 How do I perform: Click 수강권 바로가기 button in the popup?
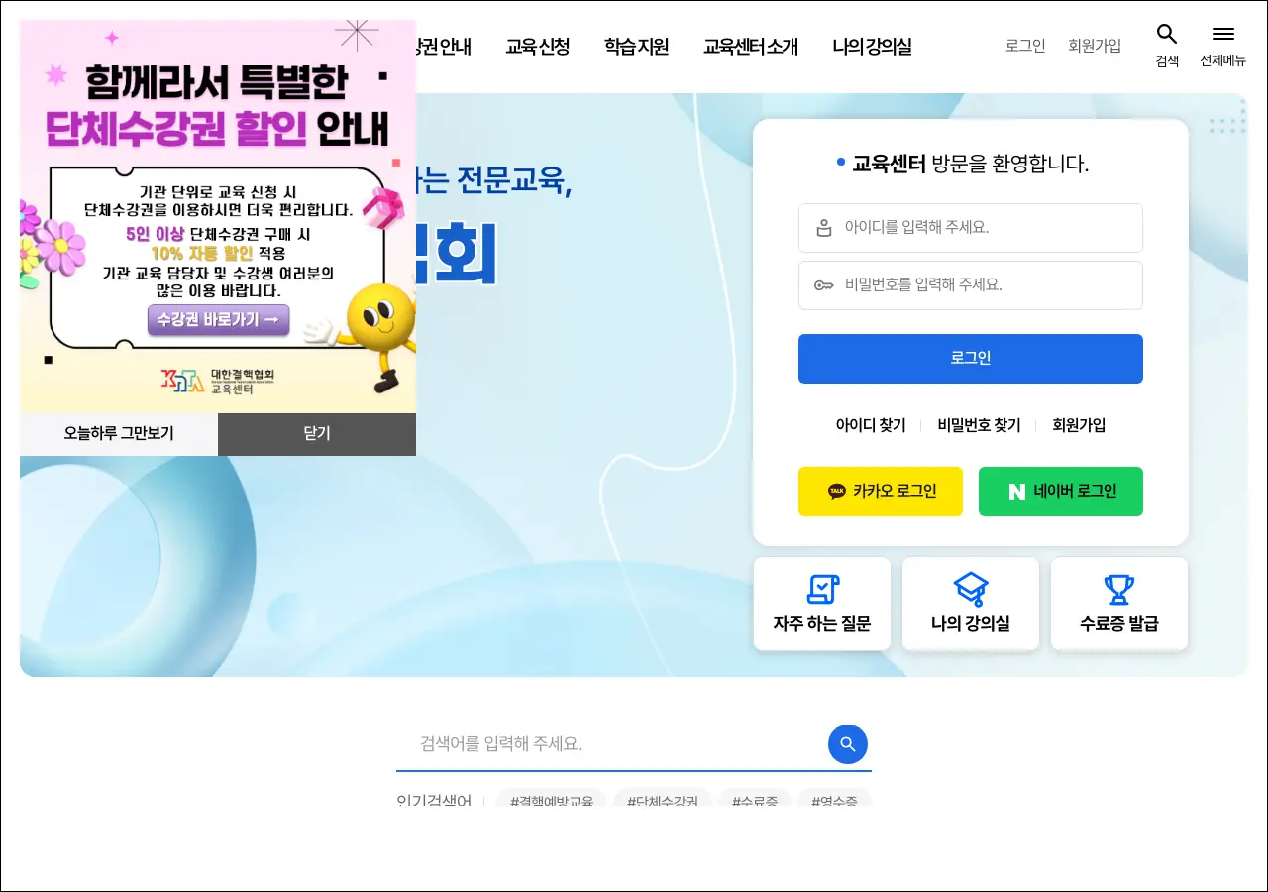(219, 320)
